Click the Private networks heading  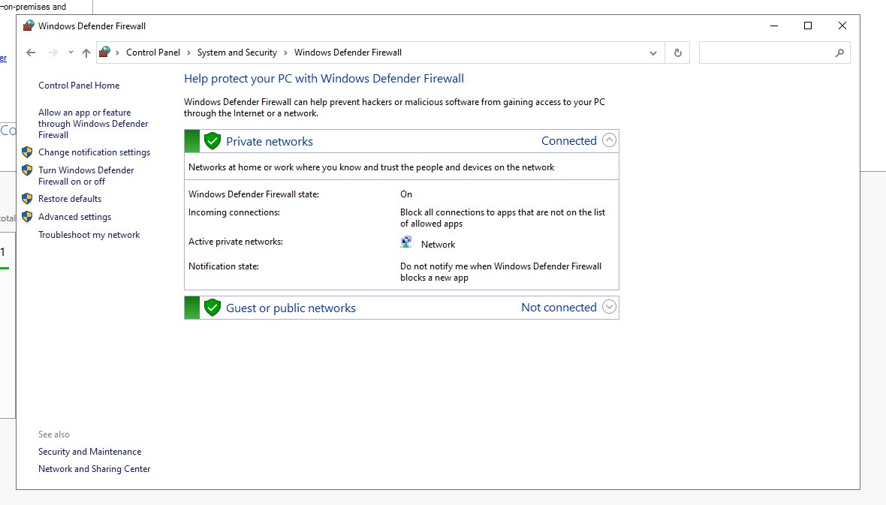[x=270, y=141]
